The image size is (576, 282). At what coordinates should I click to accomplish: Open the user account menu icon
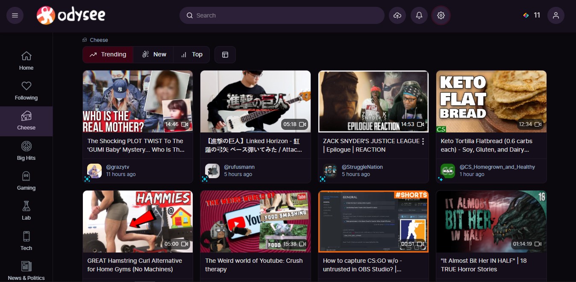pos(556,15)
